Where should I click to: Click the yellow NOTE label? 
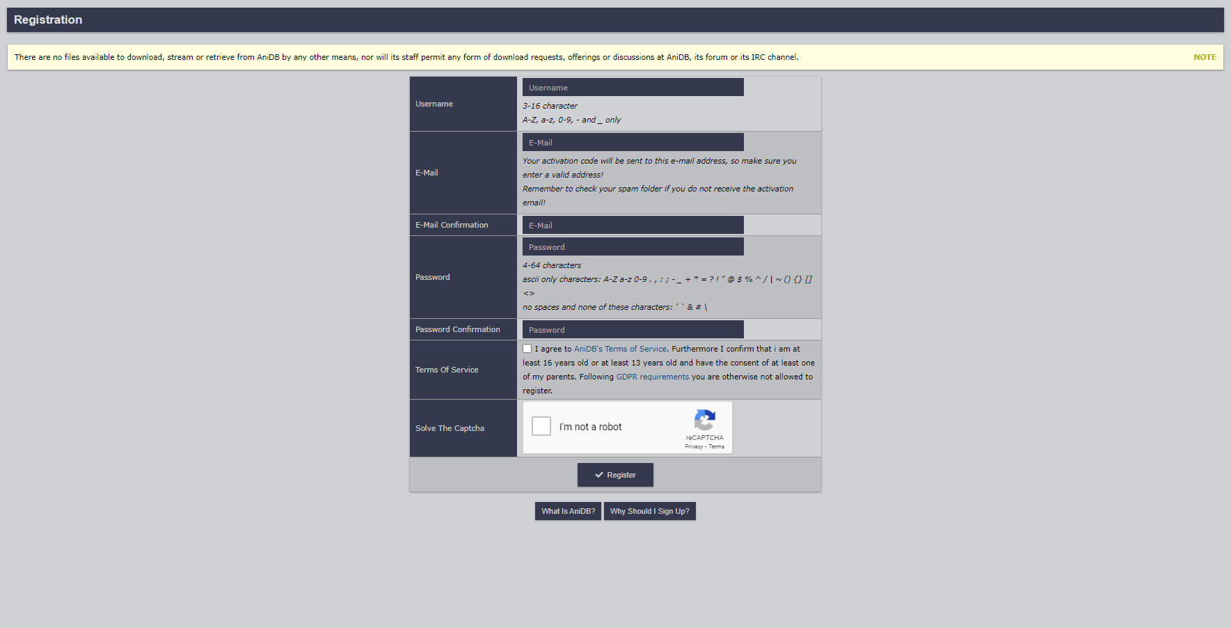tap(1205, 57)
